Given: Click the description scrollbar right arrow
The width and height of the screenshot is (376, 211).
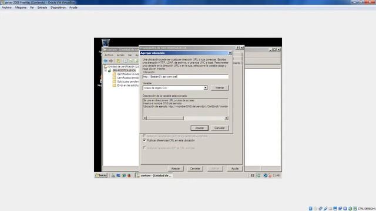Looking at the screenshot, I should pyautogui.click(x=226, y=118).
